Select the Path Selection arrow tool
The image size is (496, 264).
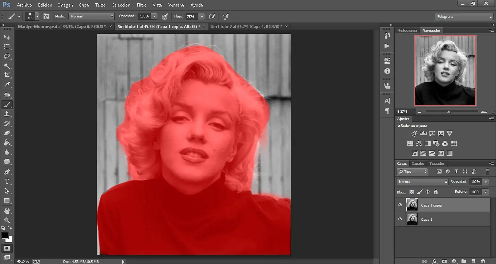(x=7, y=191)
